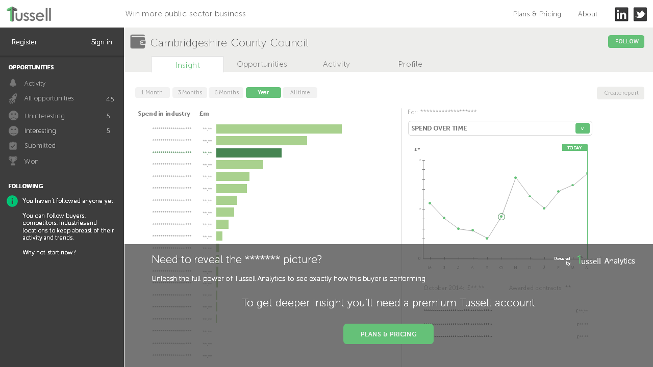Click the longest bar in Spend in industry
This screenshot has width=653, height=367.
[x=279, y=129]
